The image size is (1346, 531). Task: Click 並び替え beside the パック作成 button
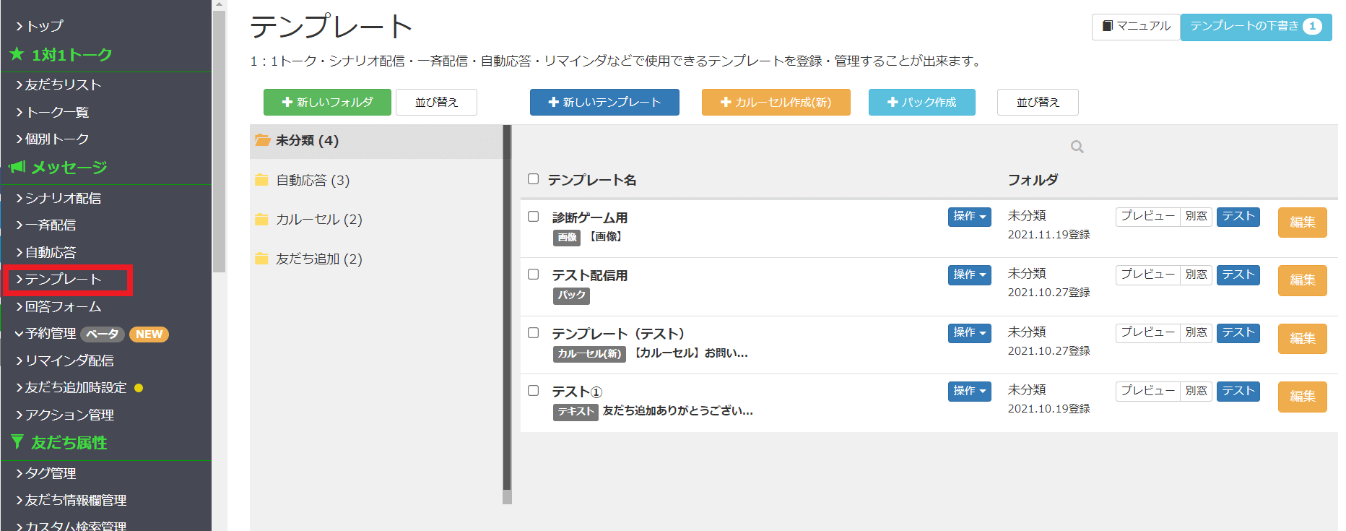point(1038,103)
